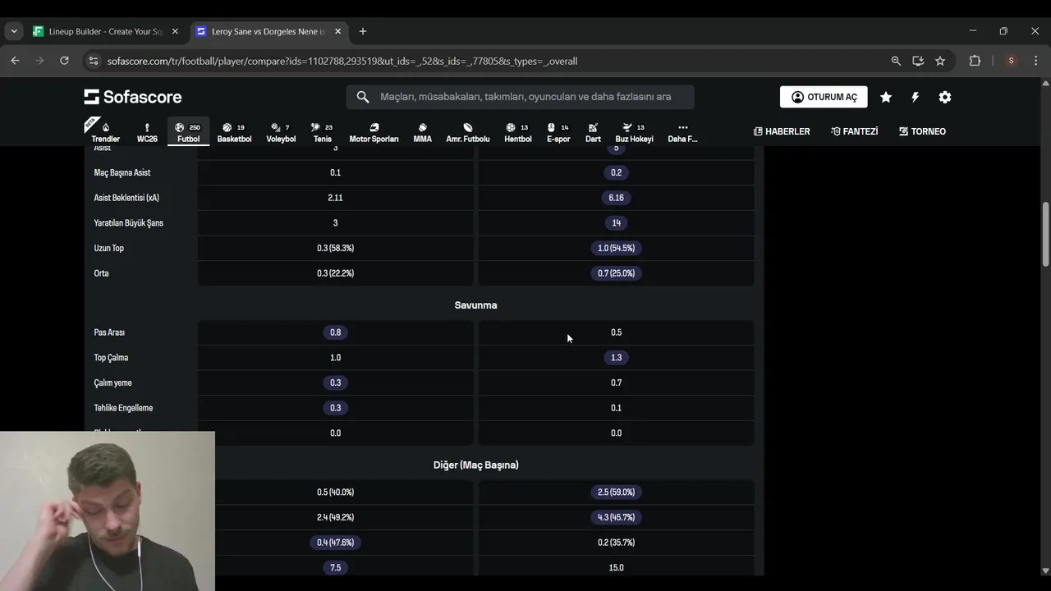Click the Sofascore logo
1051x591 pixels.
[133, 97]
